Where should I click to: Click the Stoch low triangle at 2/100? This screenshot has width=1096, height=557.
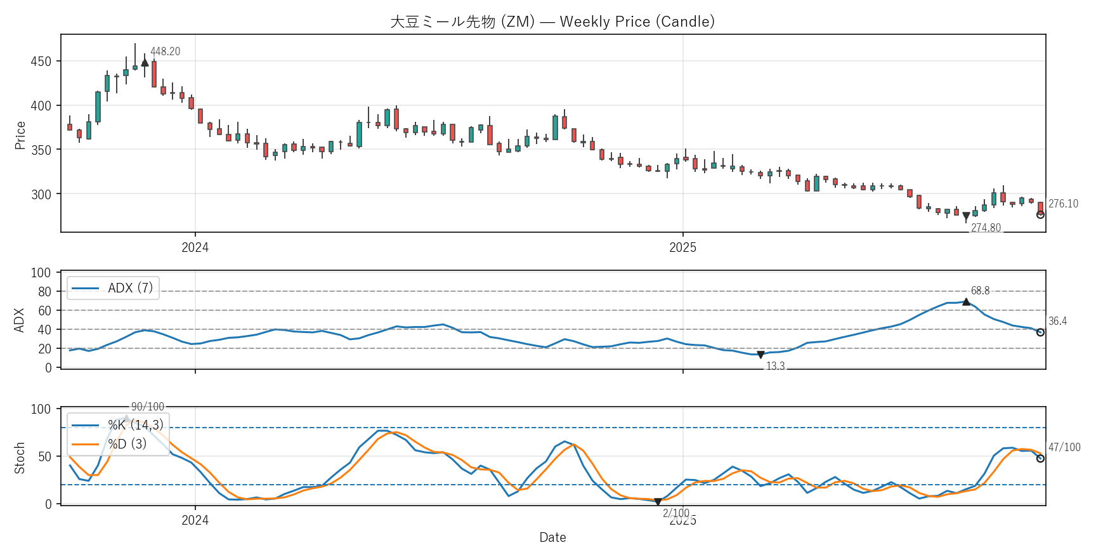658,502
